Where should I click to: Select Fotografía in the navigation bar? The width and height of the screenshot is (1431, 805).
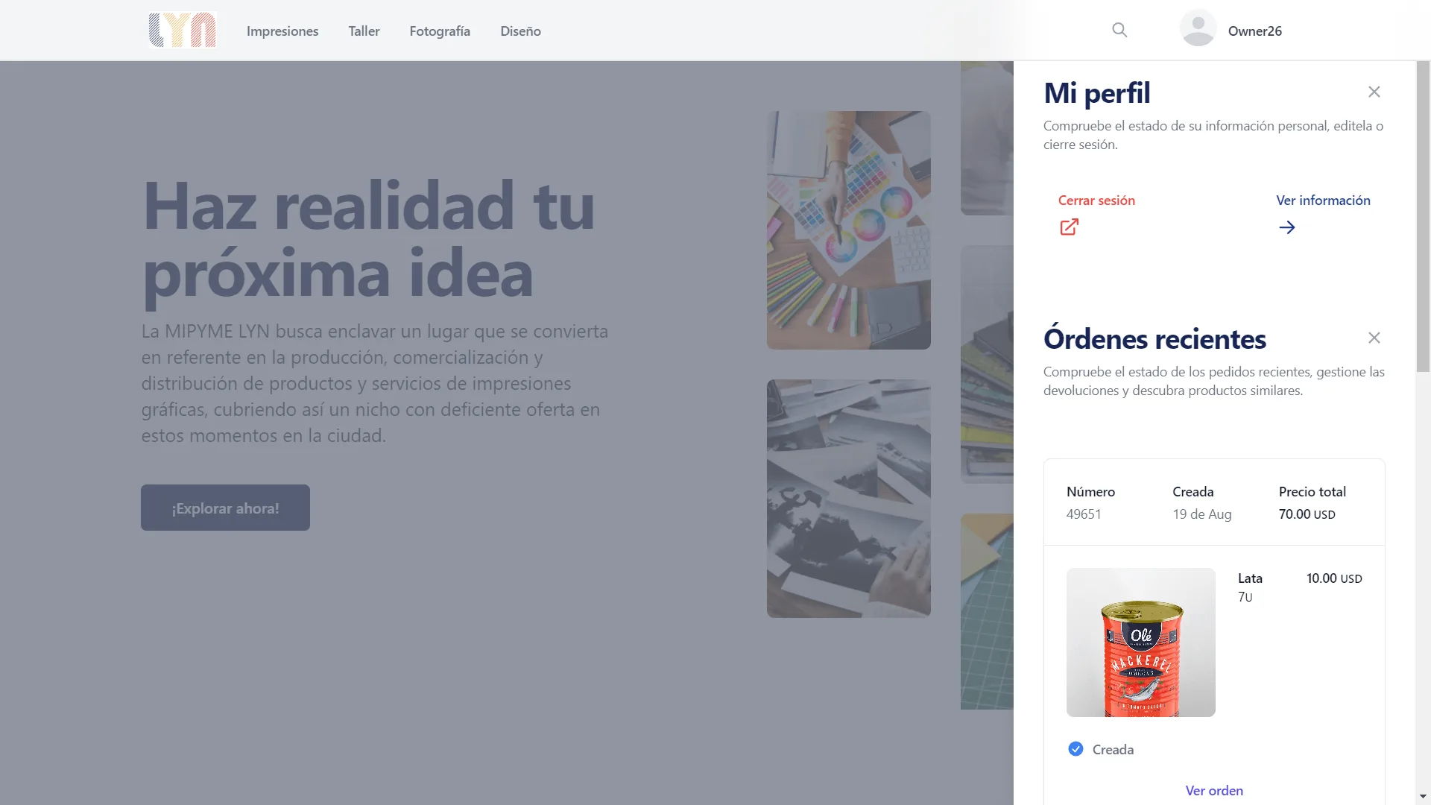tap(440, 31)
